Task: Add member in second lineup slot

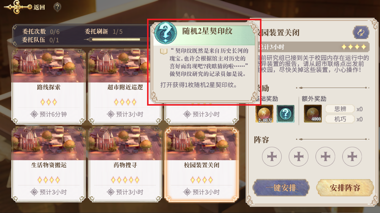Action: [x=299, y=156]
